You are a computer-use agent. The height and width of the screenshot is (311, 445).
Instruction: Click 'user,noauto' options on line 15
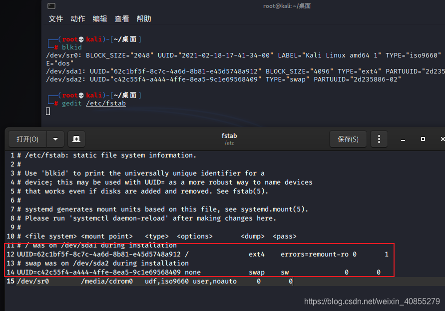[x=215, y=281]
